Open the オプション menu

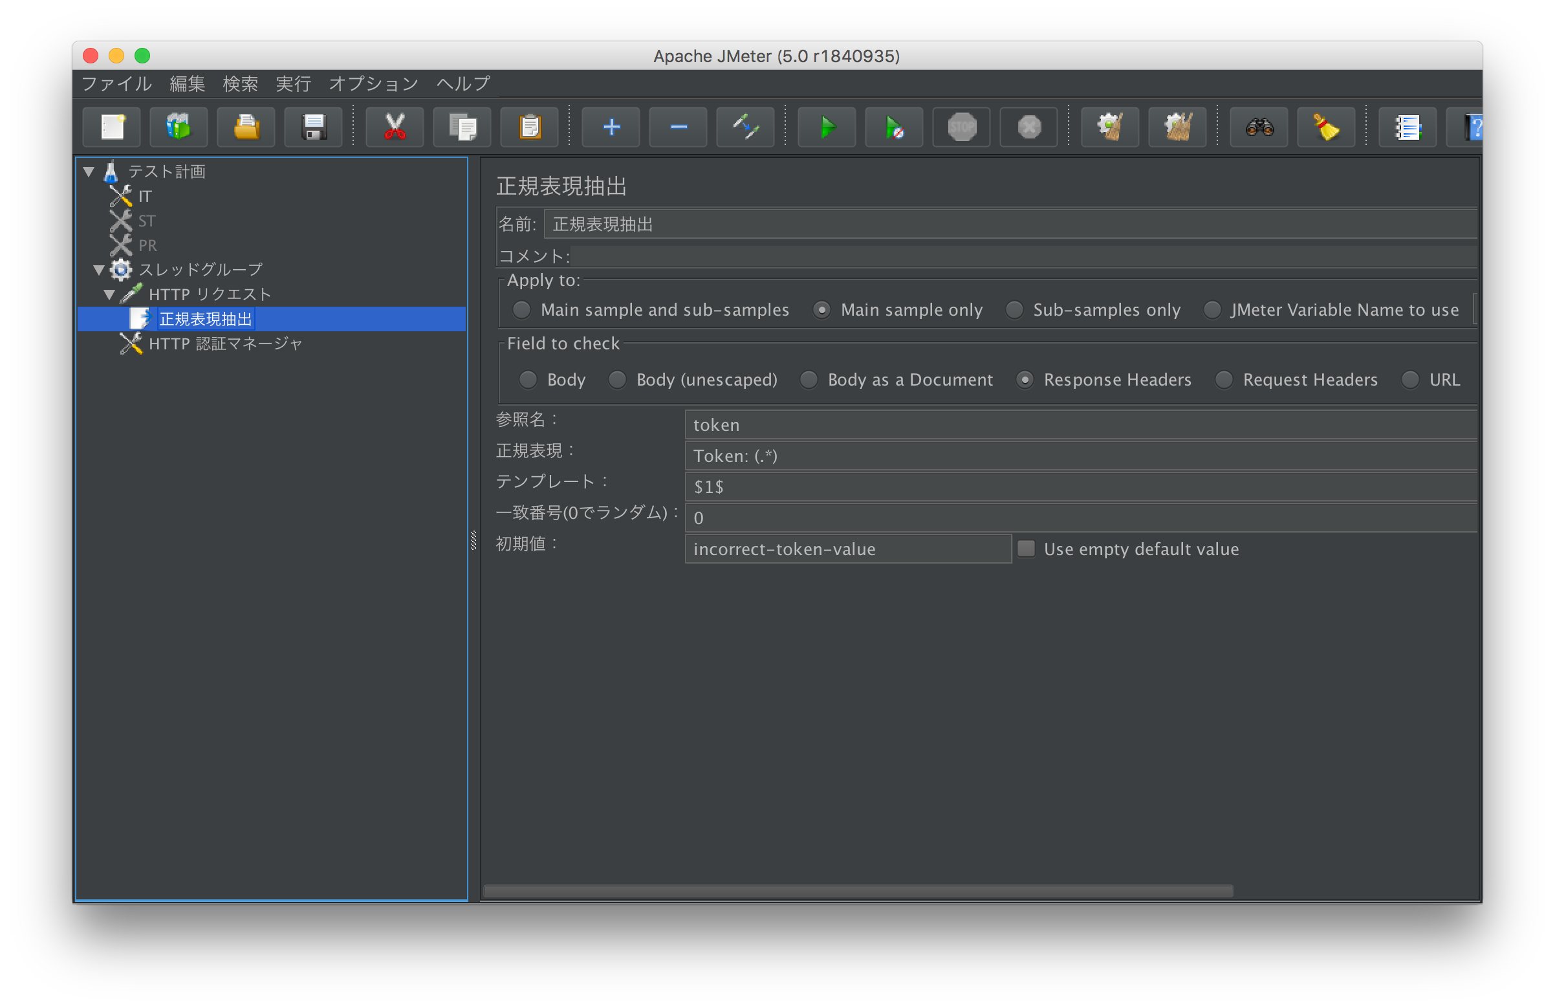pos(373,83)
